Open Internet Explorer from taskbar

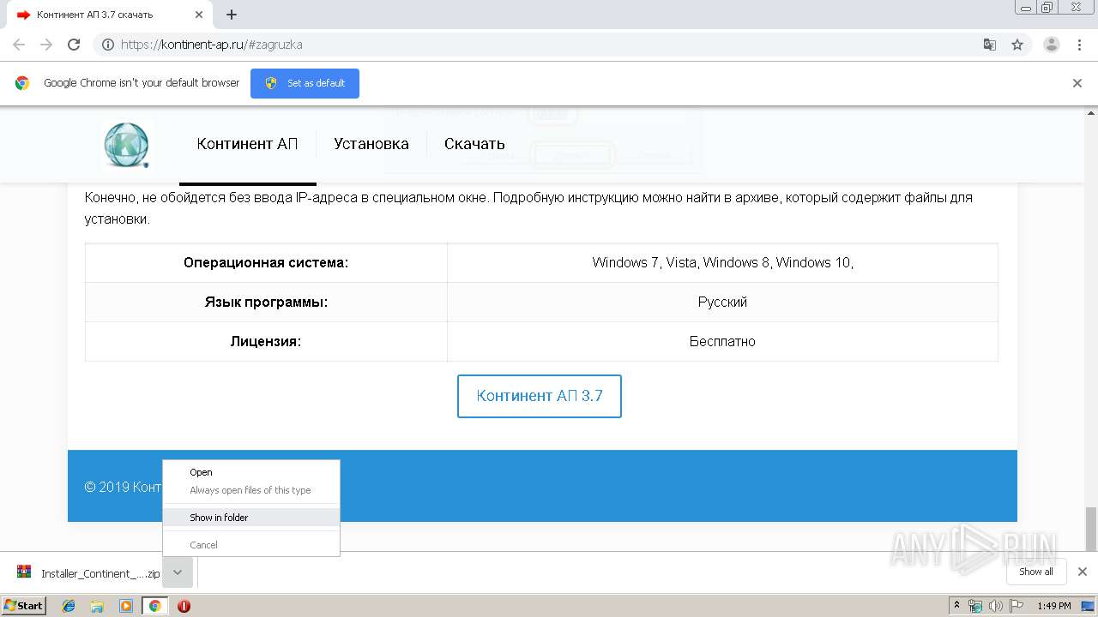tap(69, 606)
